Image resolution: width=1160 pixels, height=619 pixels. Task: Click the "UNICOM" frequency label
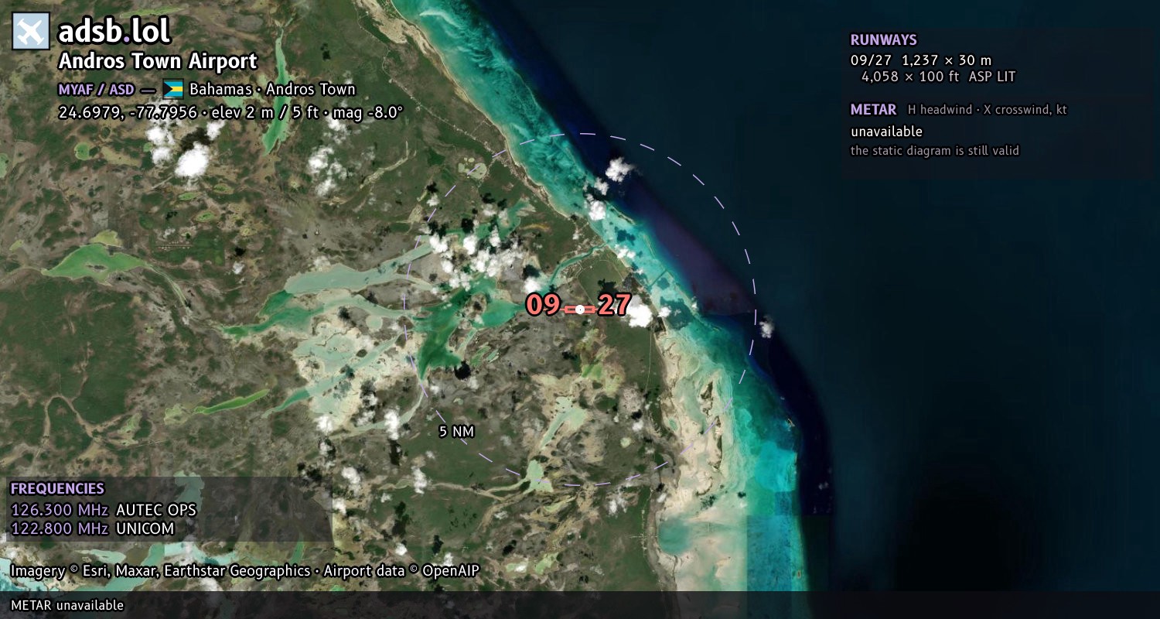(145, 529)
